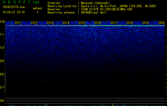This screenshot has width=167, height=106.
Task: Click the 1.1 kHz axis label
Action: pos(2,34)
